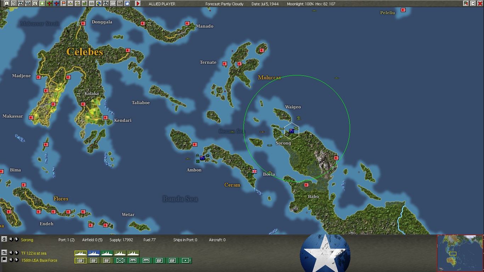
Task: Click the 'Airfield: 0 (5)' value
Action: (x=92, y=240)
